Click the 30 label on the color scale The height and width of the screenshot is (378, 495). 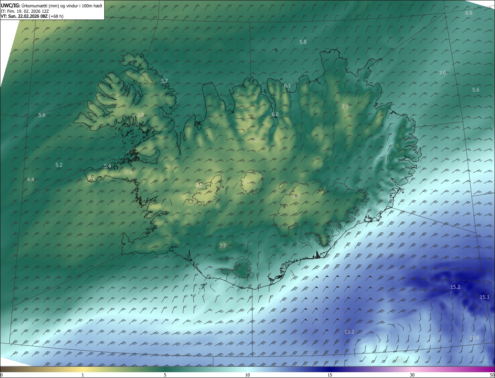point(412,375)
